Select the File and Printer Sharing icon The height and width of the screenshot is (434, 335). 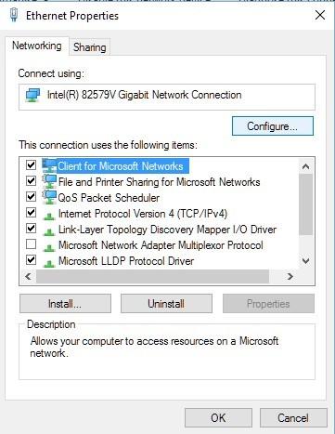(x=49, y=182)
